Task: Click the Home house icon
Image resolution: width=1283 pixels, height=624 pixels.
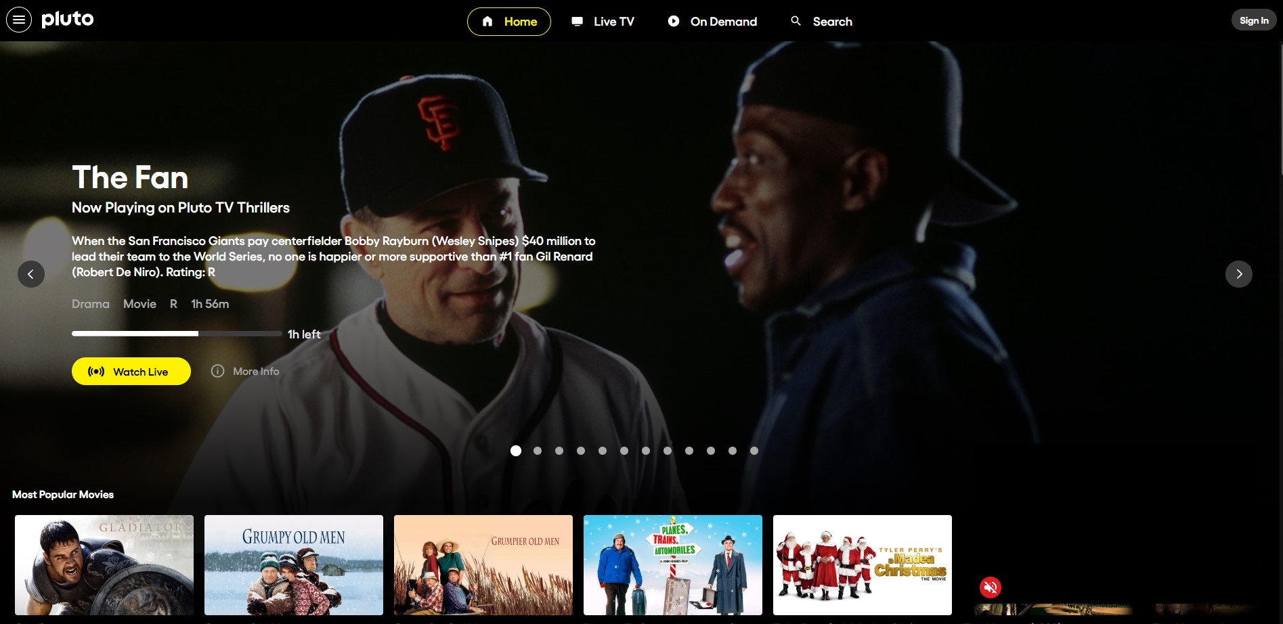Action: pos(487,21)
